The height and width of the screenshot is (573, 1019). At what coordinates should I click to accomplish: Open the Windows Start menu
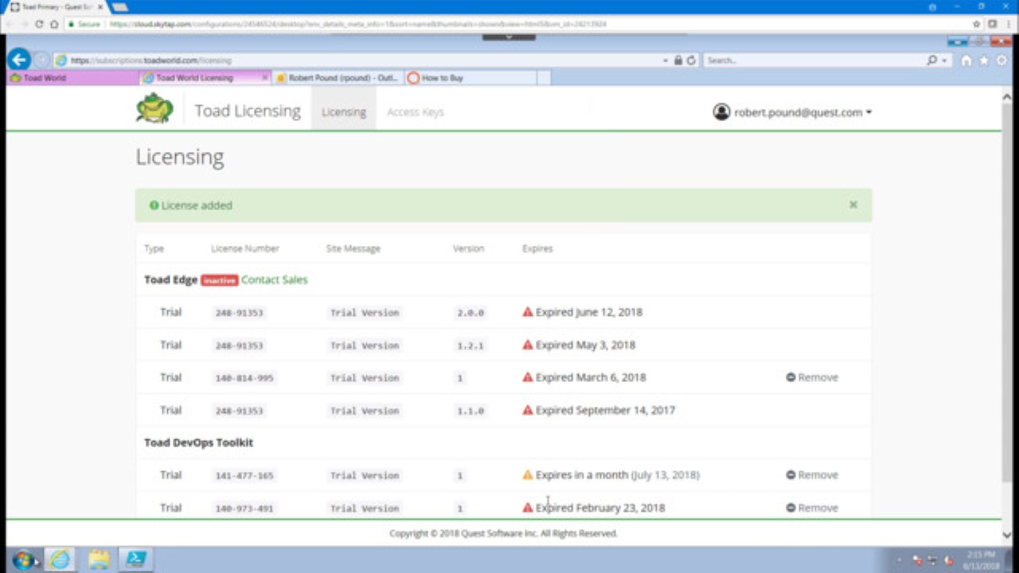click(23, 559)
